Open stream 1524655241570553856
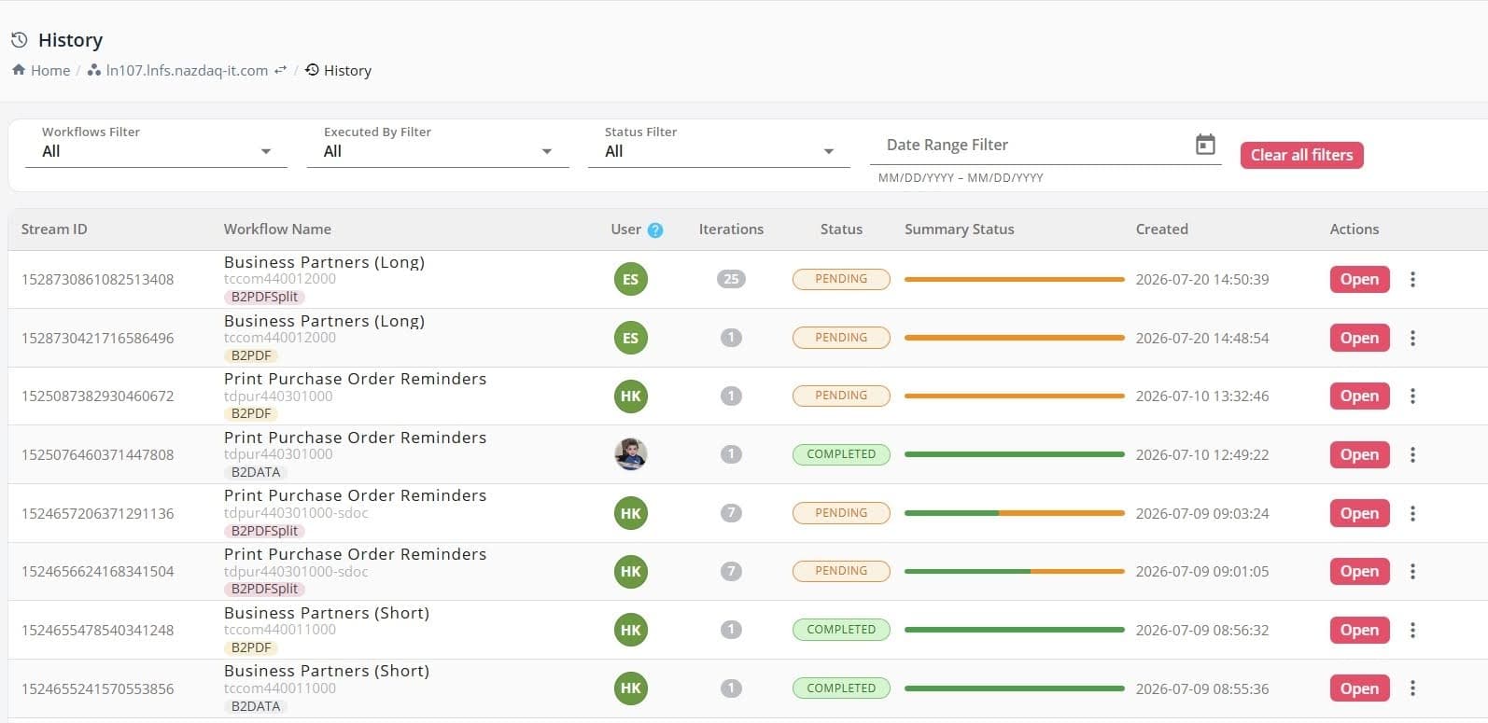 tap(1359, 688)
